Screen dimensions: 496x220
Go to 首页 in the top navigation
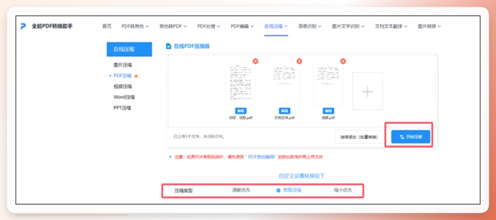(107, 26)
